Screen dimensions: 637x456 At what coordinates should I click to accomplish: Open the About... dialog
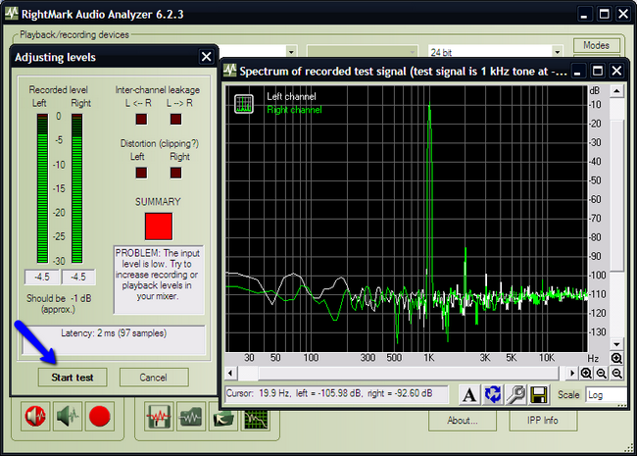[x=463, y=421]
